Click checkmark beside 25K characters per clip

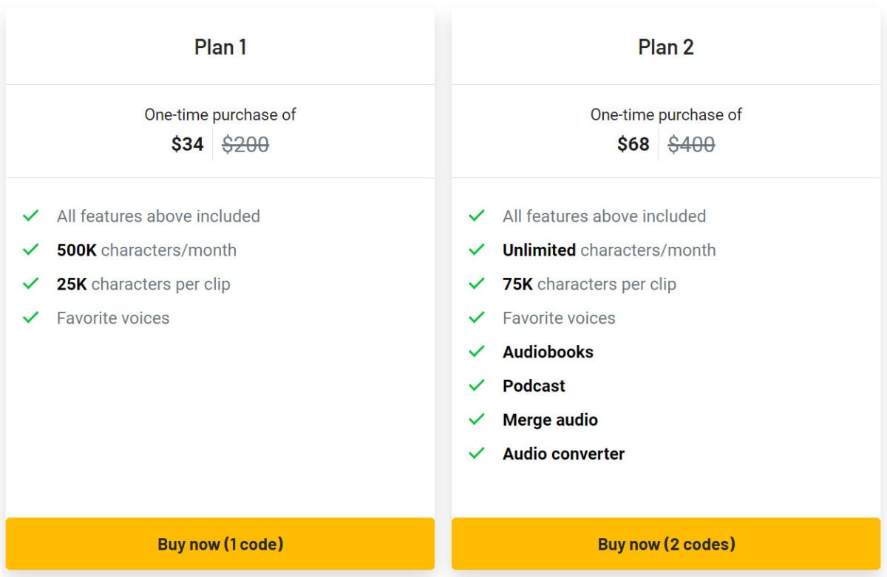tap(30, 284)
